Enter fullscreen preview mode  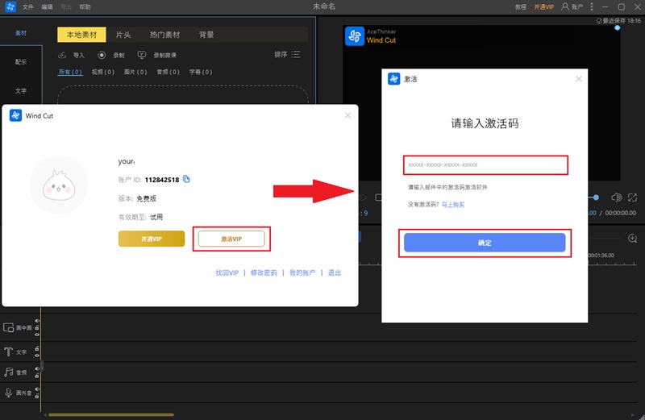(x=633, y=198)
